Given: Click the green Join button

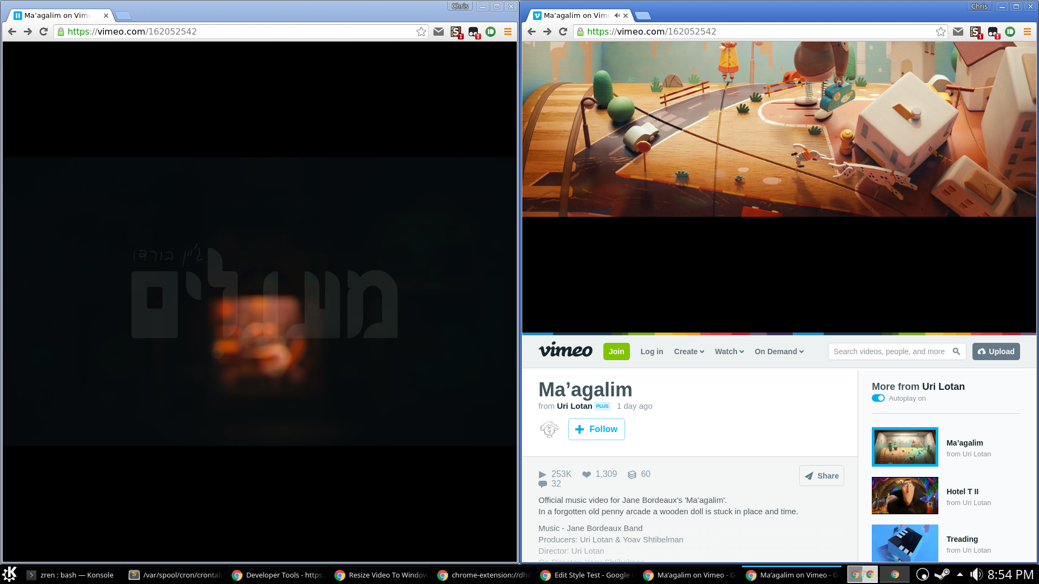Looking at the screenshot, I should pyautogui.click(x=616, y=351).
